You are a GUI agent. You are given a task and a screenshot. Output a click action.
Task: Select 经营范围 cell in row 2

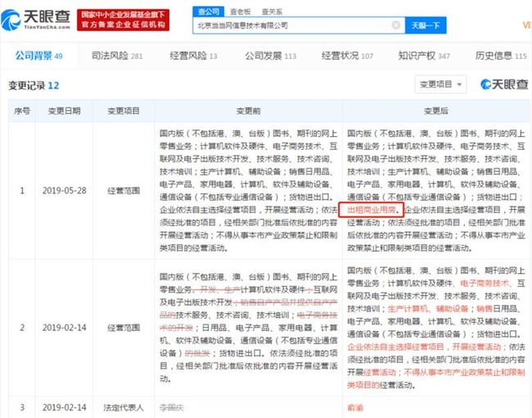pyautogui.click(x=124, y=328)
